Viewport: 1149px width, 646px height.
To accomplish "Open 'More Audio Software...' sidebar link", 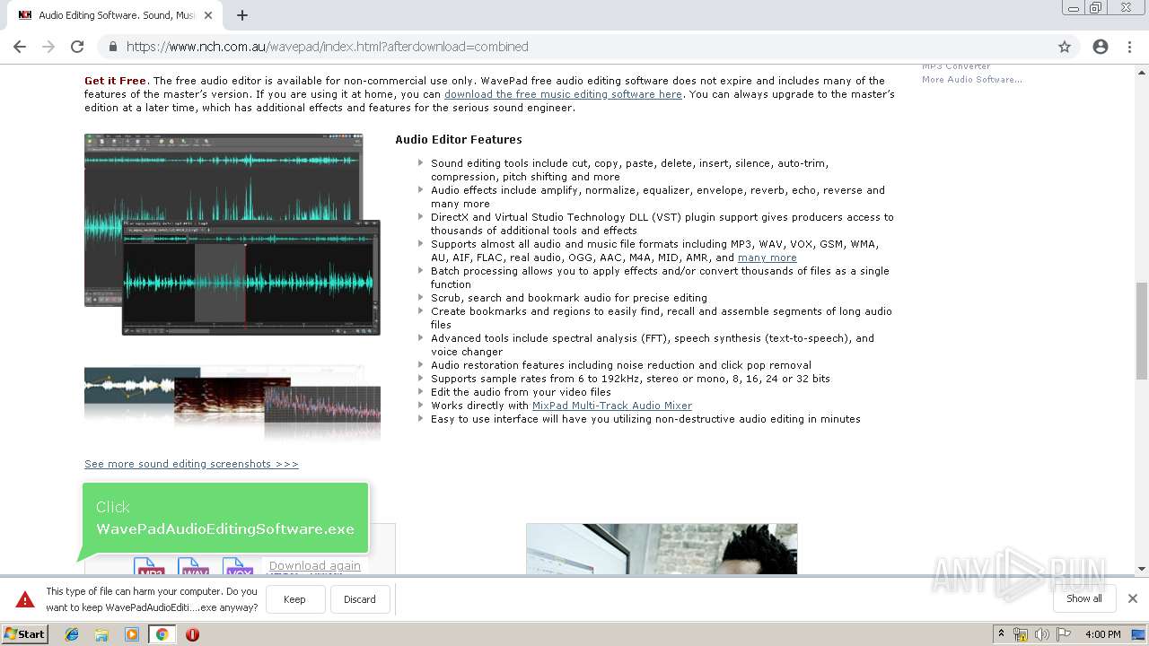I will 971,79.
